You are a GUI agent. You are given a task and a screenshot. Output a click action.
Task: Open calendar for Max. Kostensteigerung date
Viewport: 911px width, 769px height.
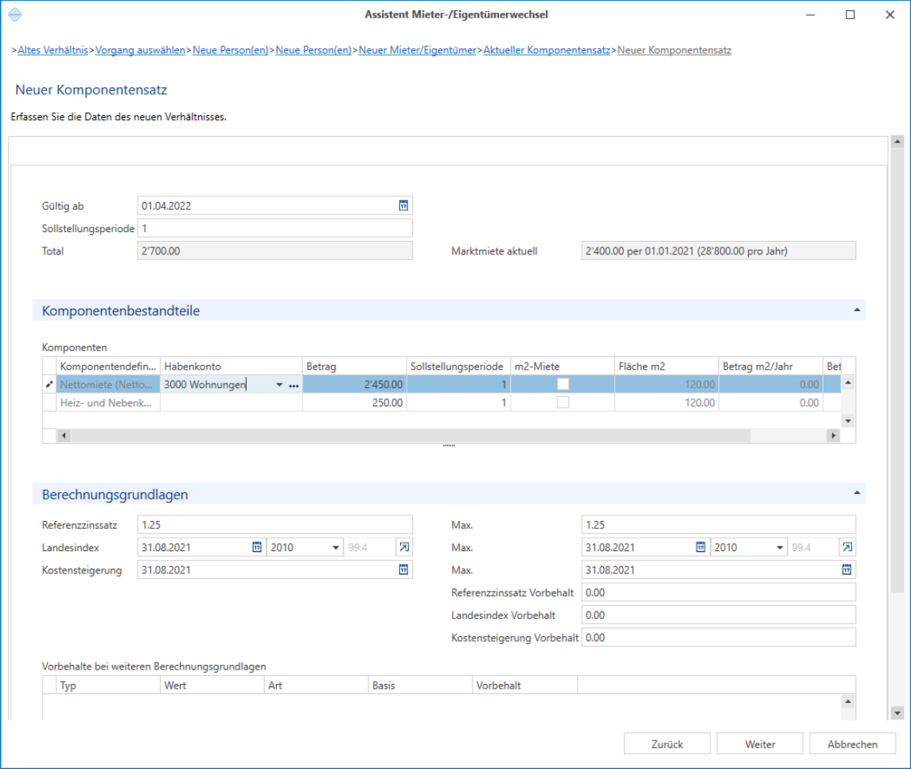(x=847, y=569)
